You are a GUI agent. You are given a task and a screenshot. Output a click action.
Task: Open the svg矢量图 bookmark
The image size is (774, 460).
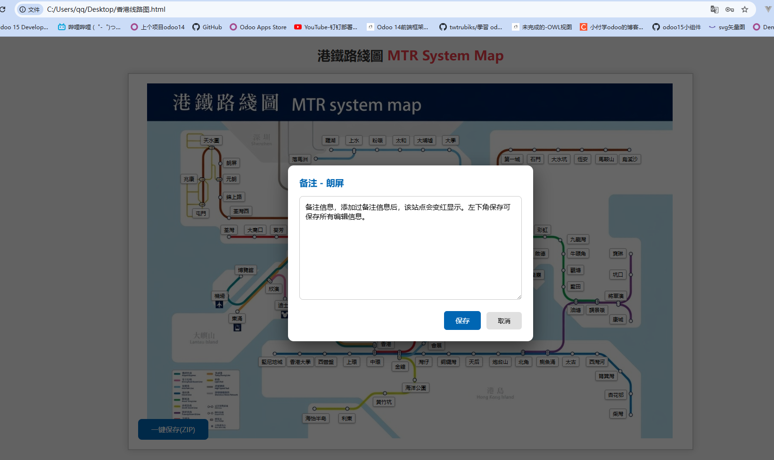click(x=727, y=27)
